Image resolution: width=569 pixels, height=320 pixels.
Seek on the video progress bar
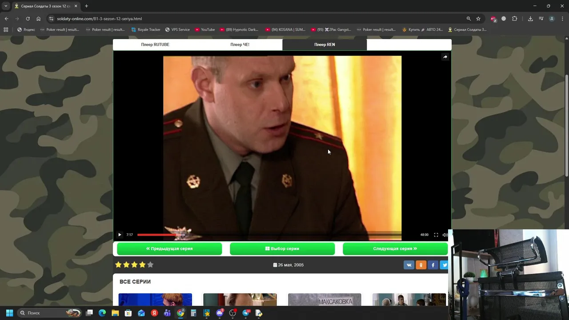(x=269, y=235)
